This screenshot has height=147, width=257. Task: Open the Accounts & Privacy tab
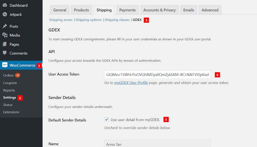pyautogui.click(x=159, y=10)
